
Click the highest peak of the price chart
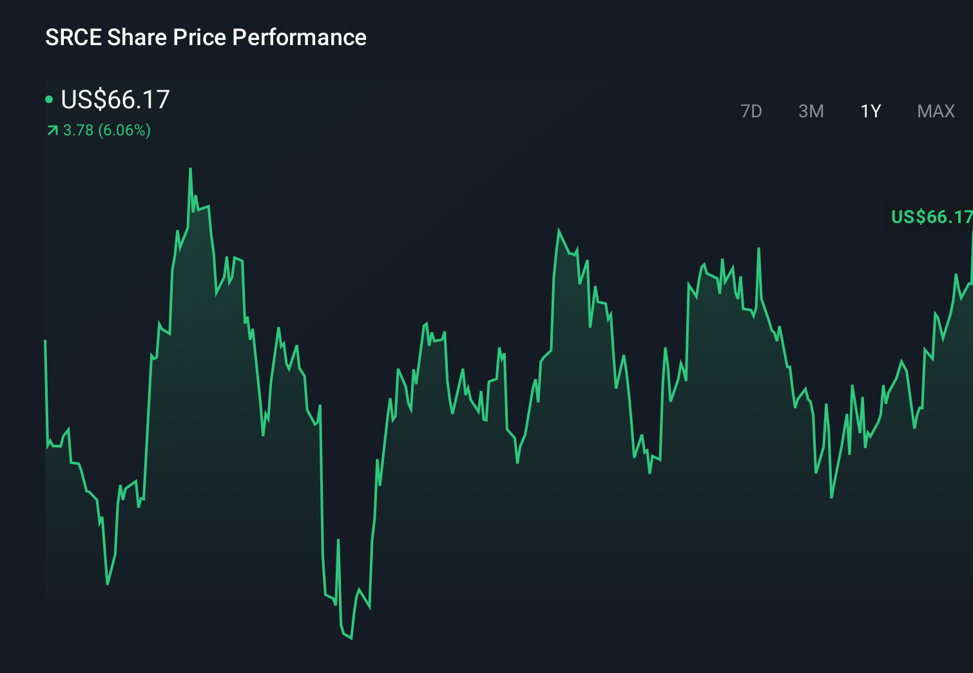pos(191,169)
